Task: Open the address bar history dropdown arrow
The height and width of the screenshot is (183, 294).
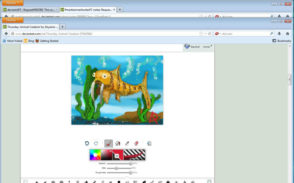Action: click(x=206, y=34)
